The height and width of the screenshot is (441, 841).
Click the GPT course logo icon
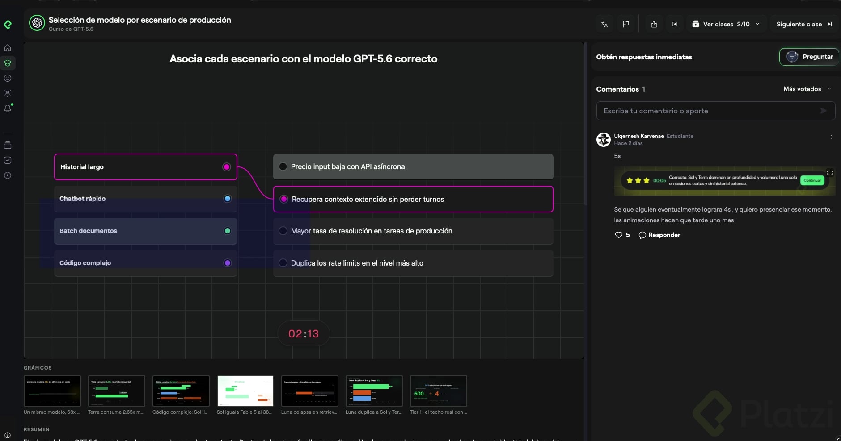pyautogui.click(x=37, y=23)
